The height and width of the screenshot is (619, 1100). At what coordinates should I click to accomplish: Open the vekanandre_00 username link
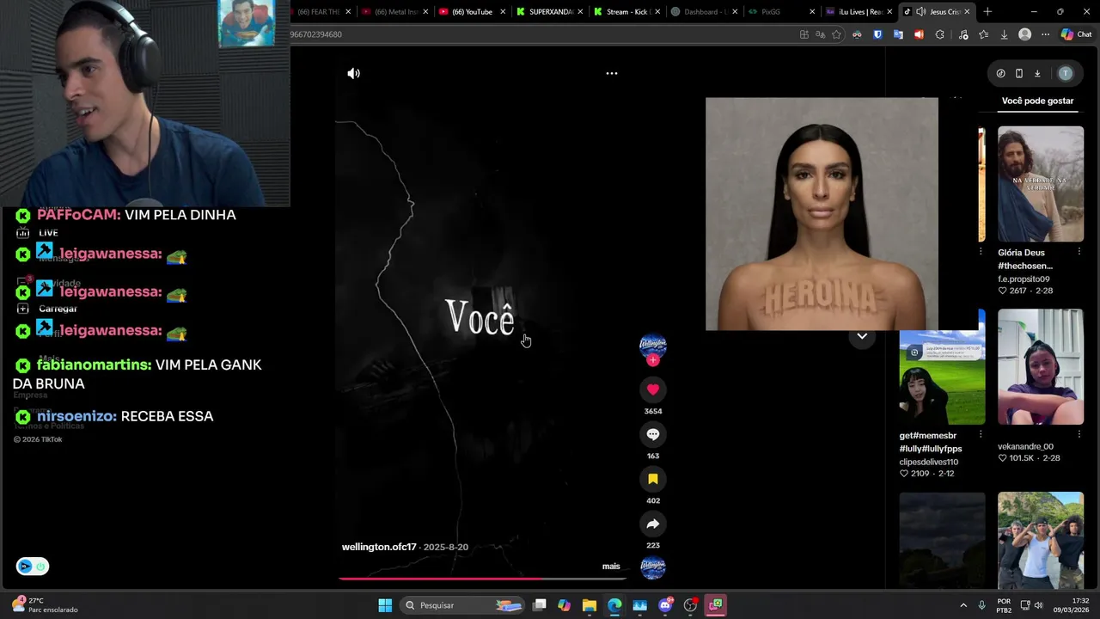tap(1025, 446)
